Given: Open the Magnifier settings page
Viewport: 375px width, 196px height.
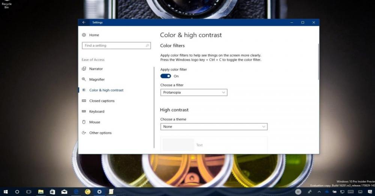Looking at the screenshot, I should click(97, 80).
